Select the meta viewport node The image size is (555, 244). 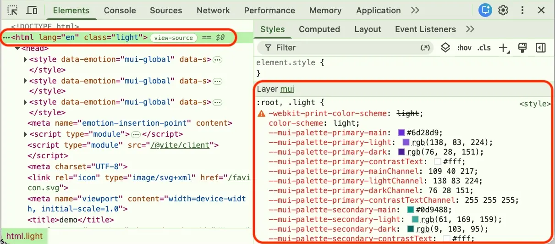(137, 204)
